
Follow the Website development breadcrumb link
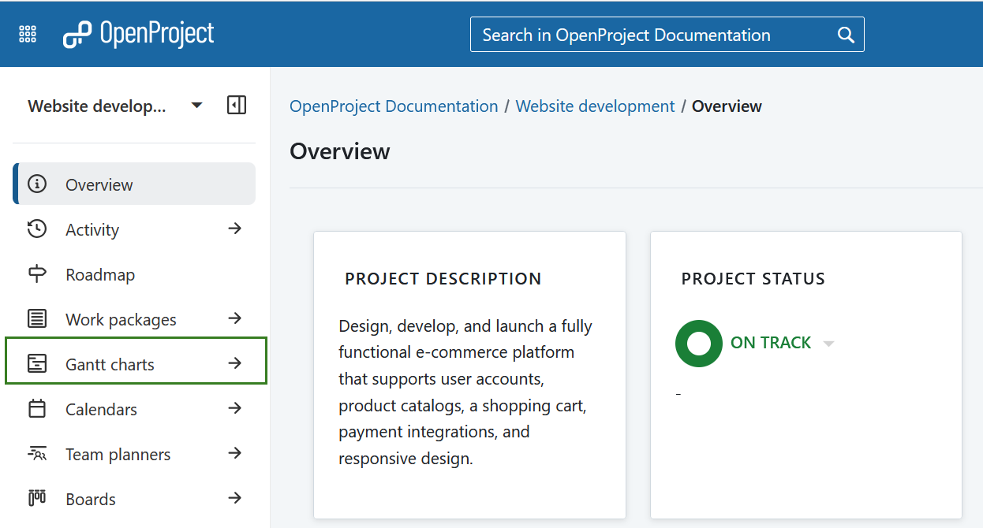click(x=595, y=106)
